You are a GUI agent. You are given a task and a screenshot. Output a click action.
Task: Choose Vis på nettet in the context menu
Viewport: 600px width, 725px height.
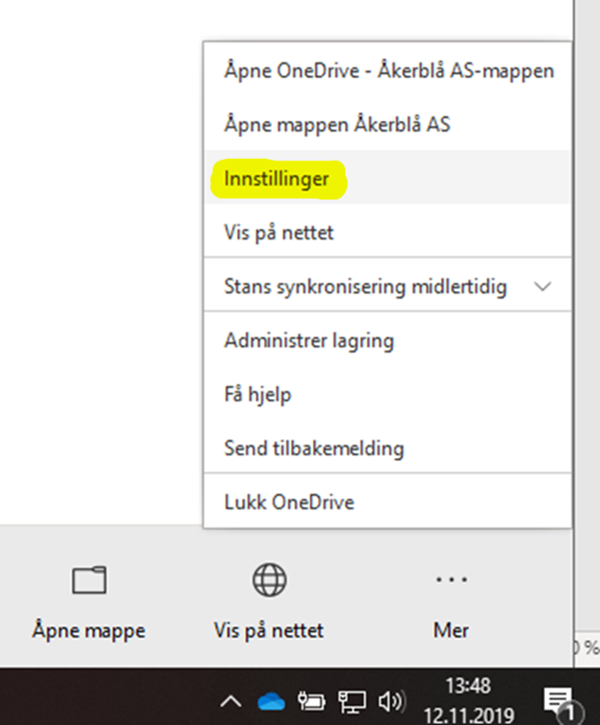pyautogui.click(x=279, y=232)
